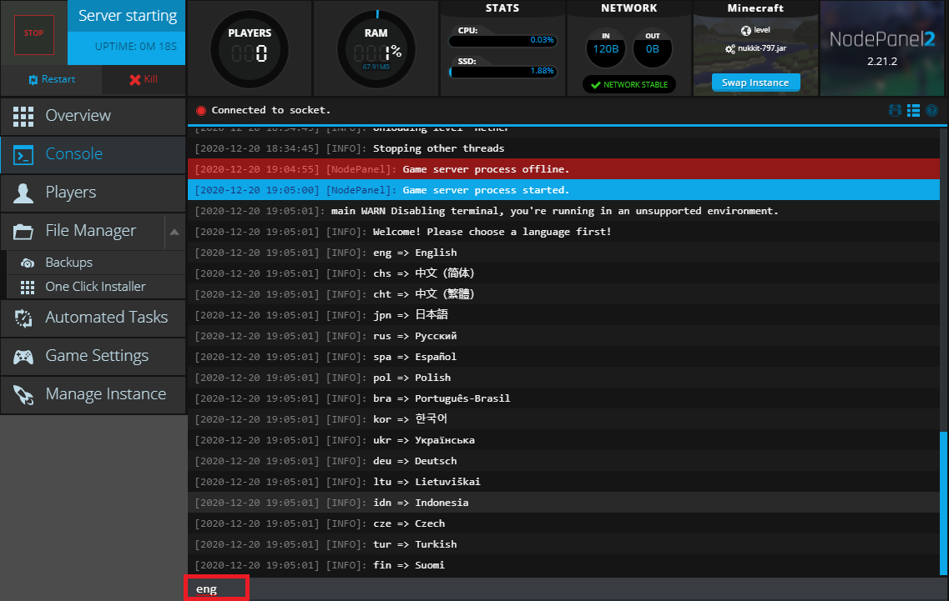
Task: Click the players group icon in console header
Action: (x=895, y=110)
